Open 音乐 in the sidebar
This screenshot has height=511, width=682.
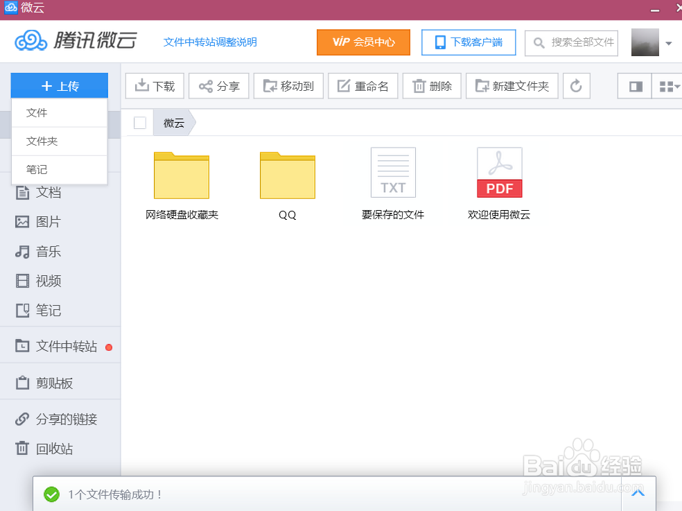pyautogui.click(x=39, y=251)
